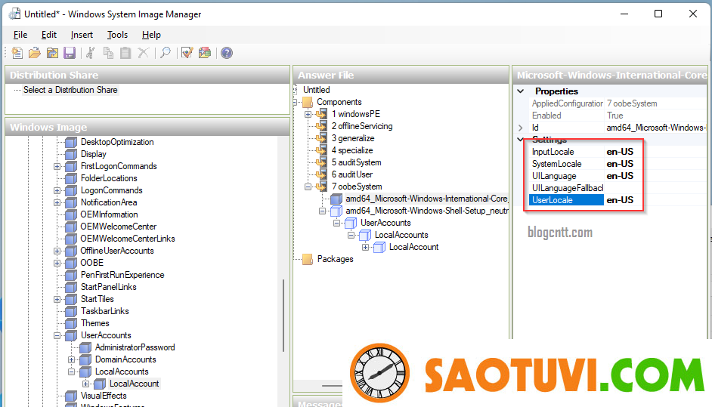
Task: Click the Windows Image panel vertical scrollbar
Action: (x=283, y=316)
